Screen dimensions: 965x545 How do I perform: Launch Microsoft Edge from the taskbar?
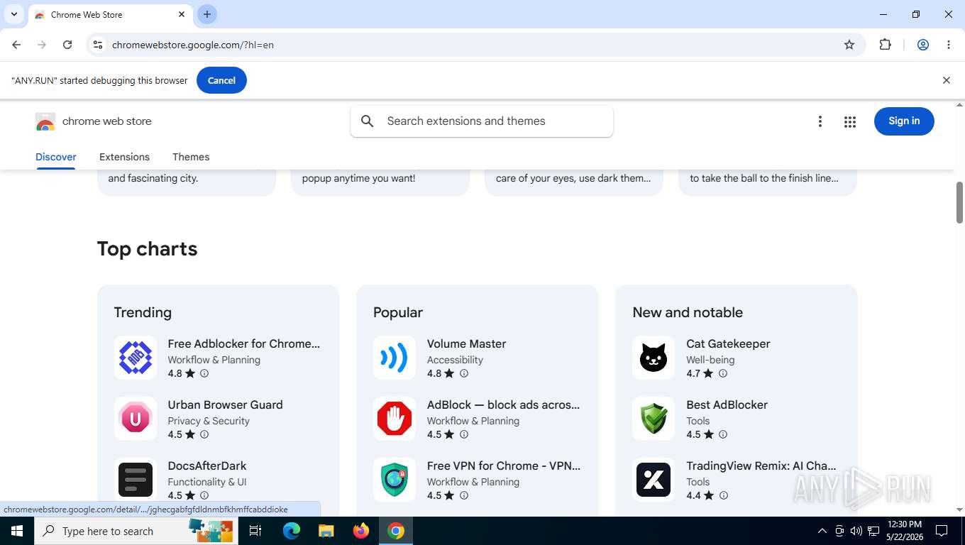click(x=292, y=531)
